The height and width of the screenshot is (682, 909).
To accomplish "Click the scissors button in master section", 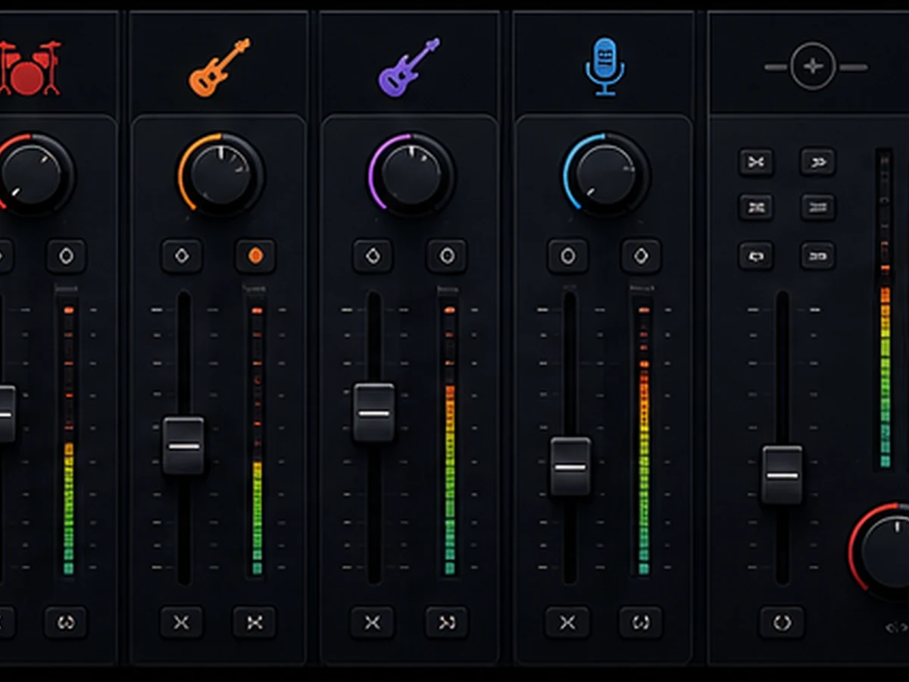I will pos(756,161).
